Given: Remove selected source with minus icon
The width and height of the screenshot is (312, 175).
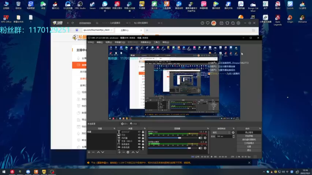Looking at the screenshot, I should [124, 152].
